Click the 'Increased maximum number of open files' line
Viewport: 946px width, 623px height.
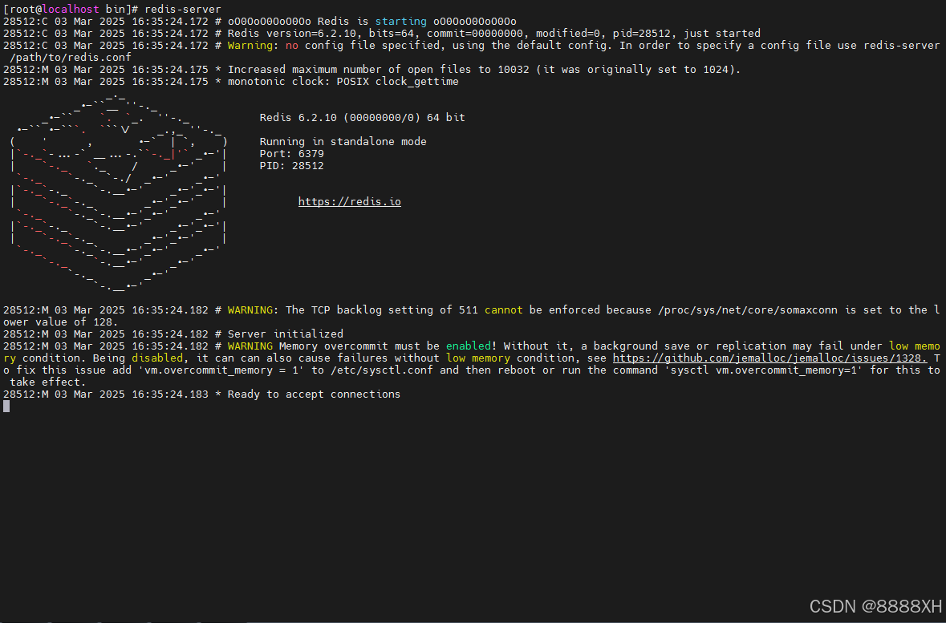tap(371, 70)
